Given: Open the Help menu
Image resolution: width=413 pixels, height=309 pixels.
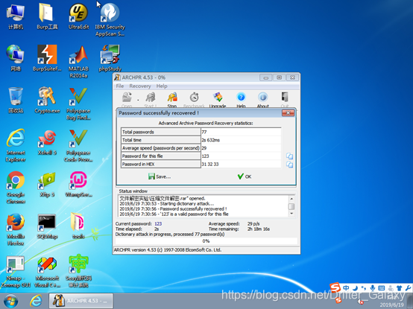Looking at the screenshot, I should (x=162, y=86).
